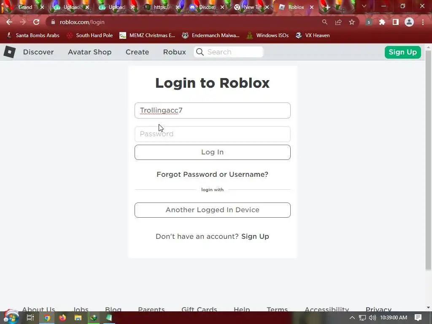Click the forward navigation arrow
The image size is (432, 324).
23,22
